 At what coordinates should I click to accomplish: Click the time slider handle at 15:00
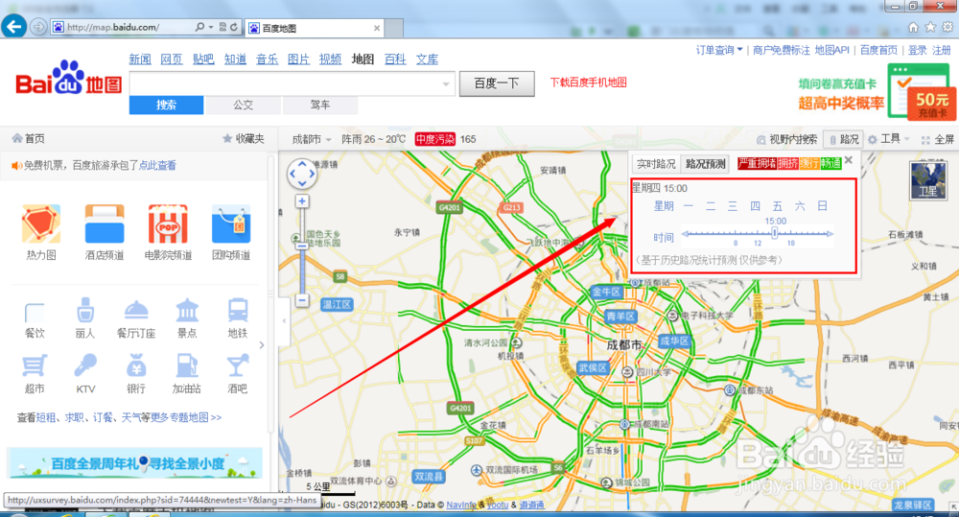click(775, 233)
